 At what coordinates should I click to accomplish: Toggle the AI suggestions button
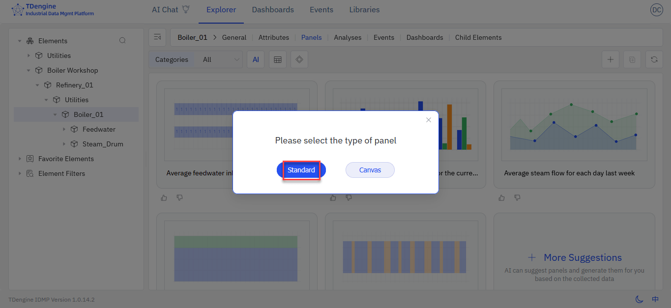coord(256,59)
